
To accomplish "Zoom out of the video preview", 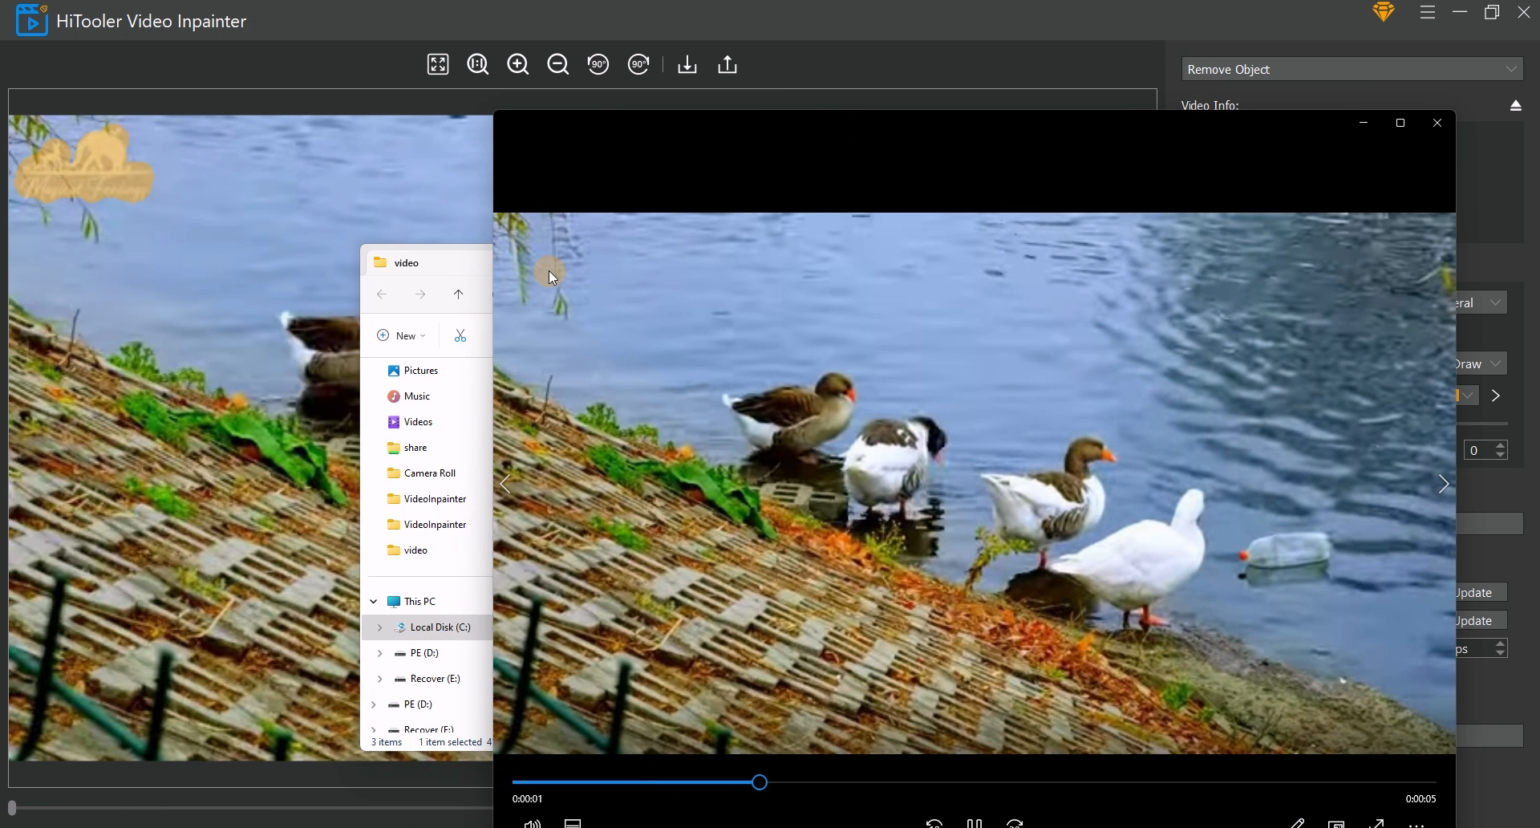I will 557,64.
